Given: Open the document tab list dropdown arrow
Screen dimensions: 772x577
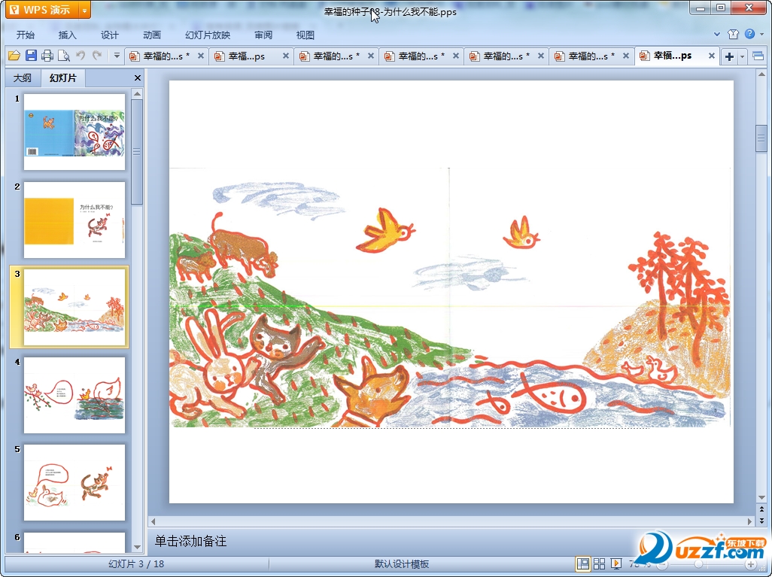Looking at the screenshot, I should tap(742, 56).
